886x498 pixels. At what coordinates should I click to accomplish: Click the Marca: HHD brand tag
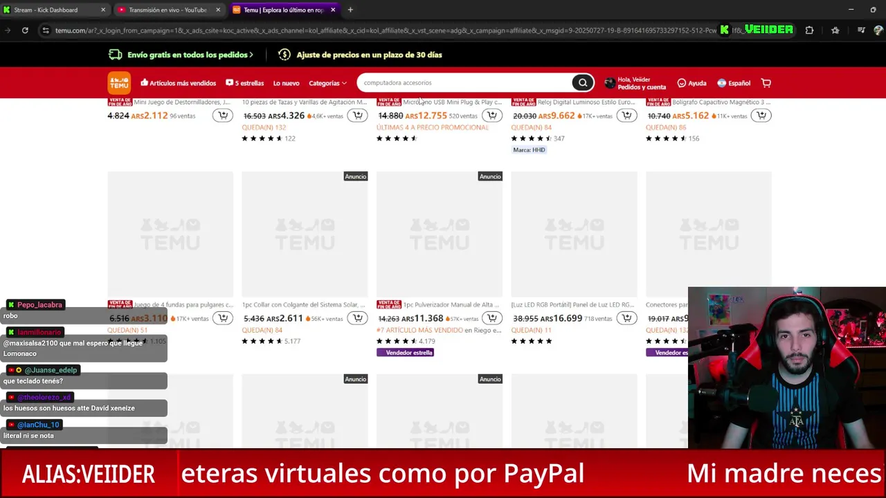click(530, 150)
